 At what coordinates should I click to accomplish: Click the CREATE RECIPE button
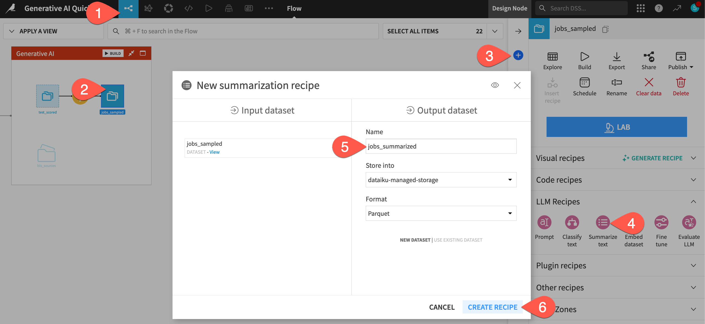pyautogui.click(x=492, y=307)
